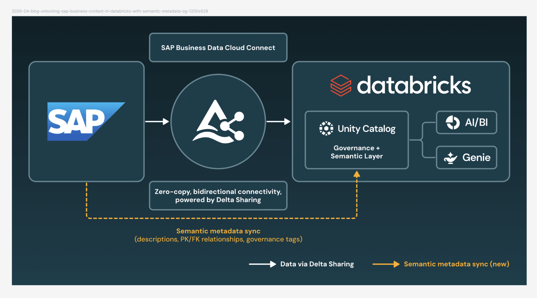The image size is (537, 298).
Task: Click the Databricks red stacked logo icon
Action: click(341, 86)
